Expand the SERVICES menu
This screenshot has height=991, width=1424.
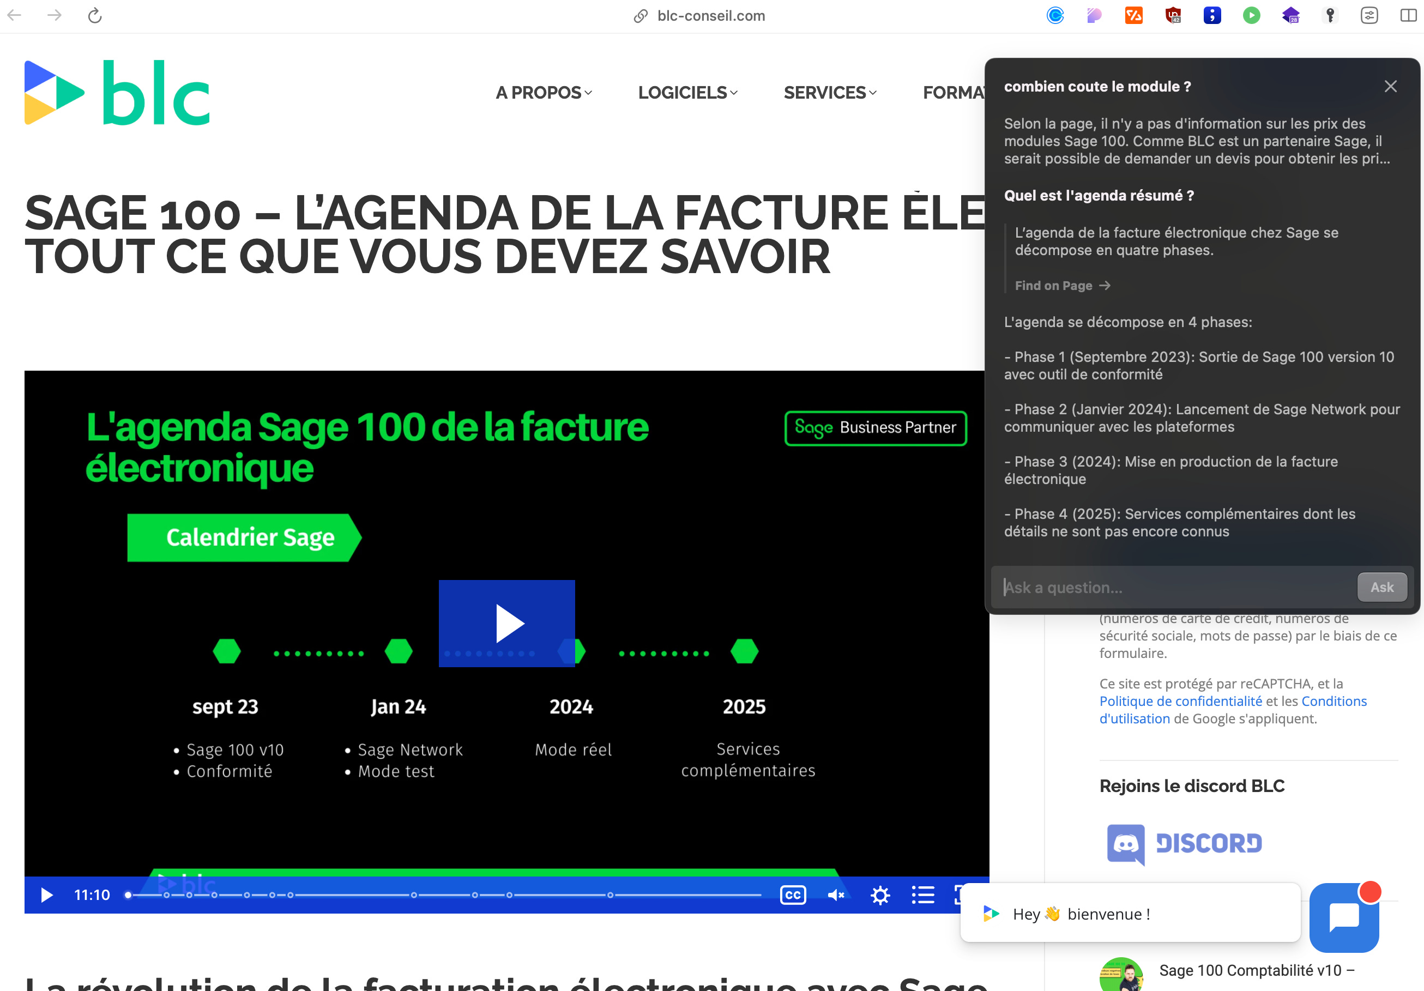[830, 93]
